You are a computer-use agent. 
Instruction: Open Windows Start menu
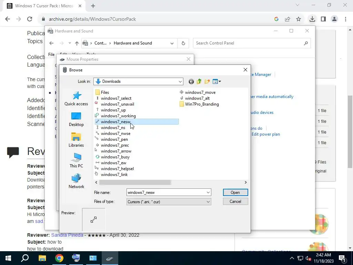(8, 258)
